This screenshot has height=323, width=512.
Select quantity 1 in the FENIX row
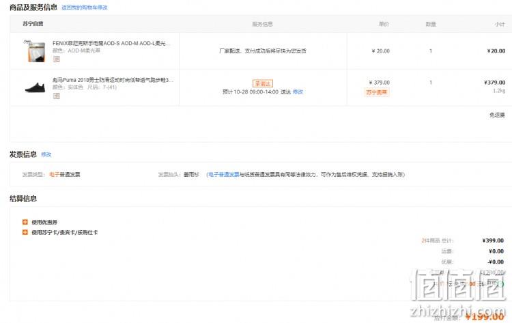coord(431,51)
